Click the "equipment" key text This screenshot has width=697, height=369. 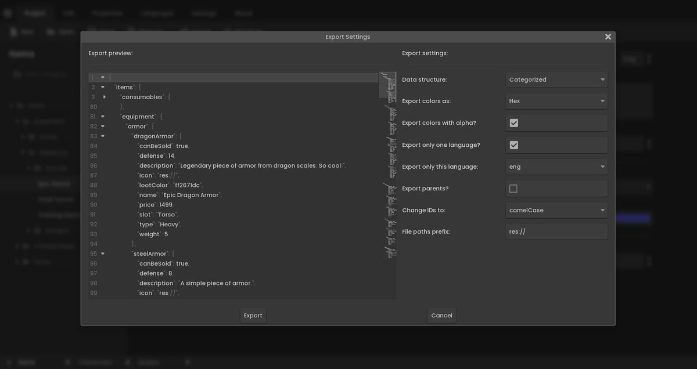point(139,117)
